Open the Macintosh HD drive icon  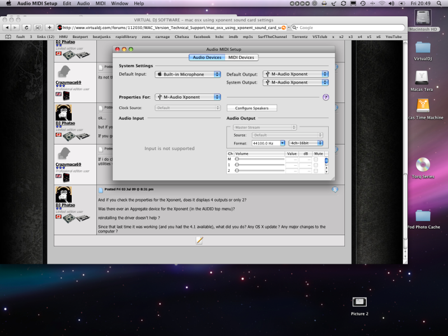coord(423,18)
